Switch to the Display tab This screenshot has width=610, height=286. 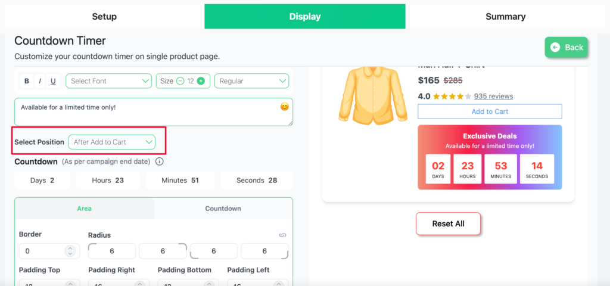[305, 16]
